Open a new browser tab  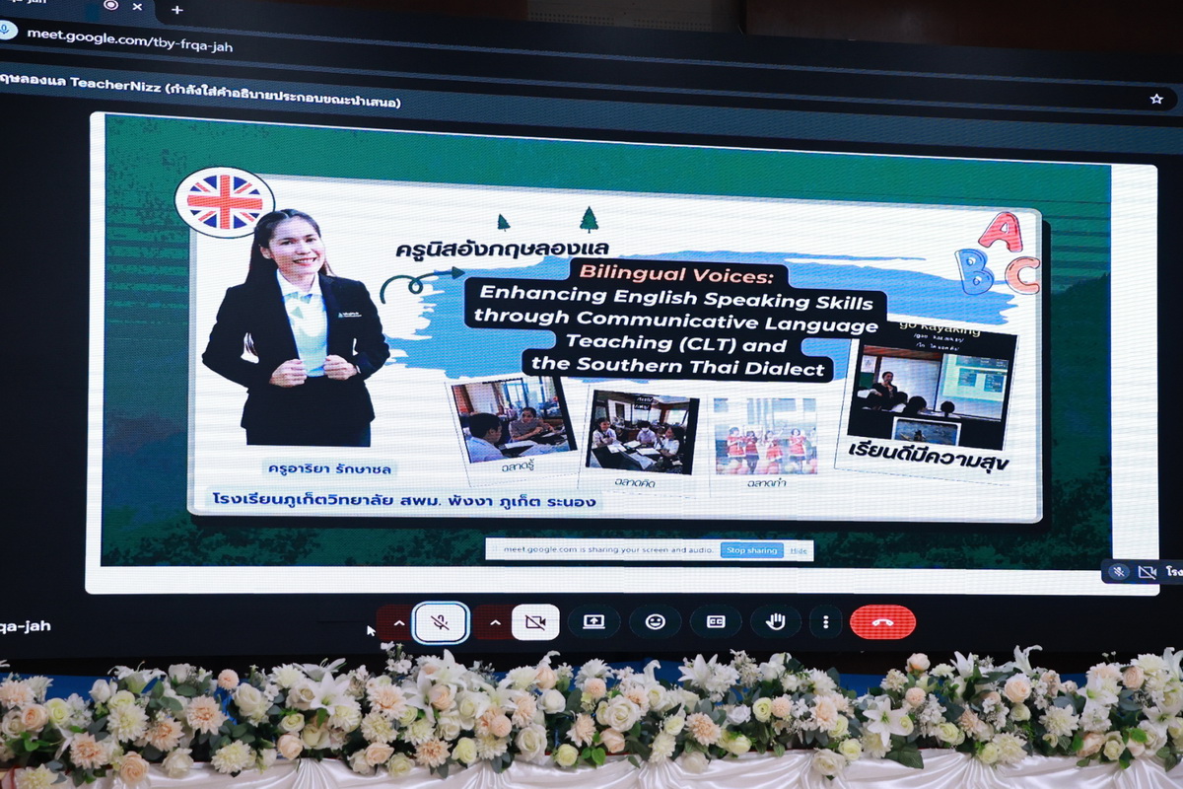point(176,9)
